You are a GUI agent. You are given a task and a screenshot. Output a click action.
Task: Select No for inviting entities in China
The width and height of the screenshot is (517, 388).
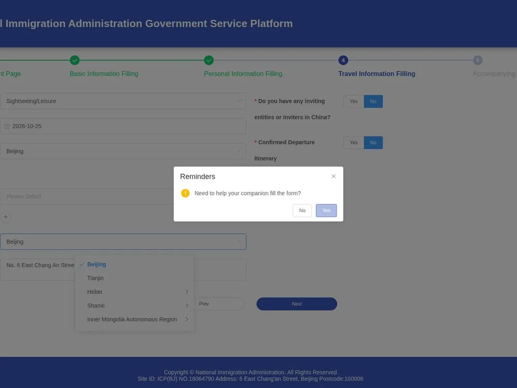pyautogui.click(x=373, y=101)
